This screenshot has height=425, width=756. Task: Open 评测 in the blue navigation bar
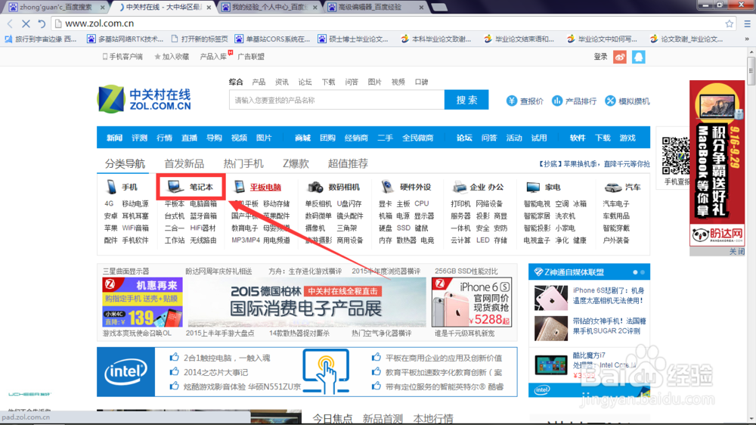coord(139,138)
